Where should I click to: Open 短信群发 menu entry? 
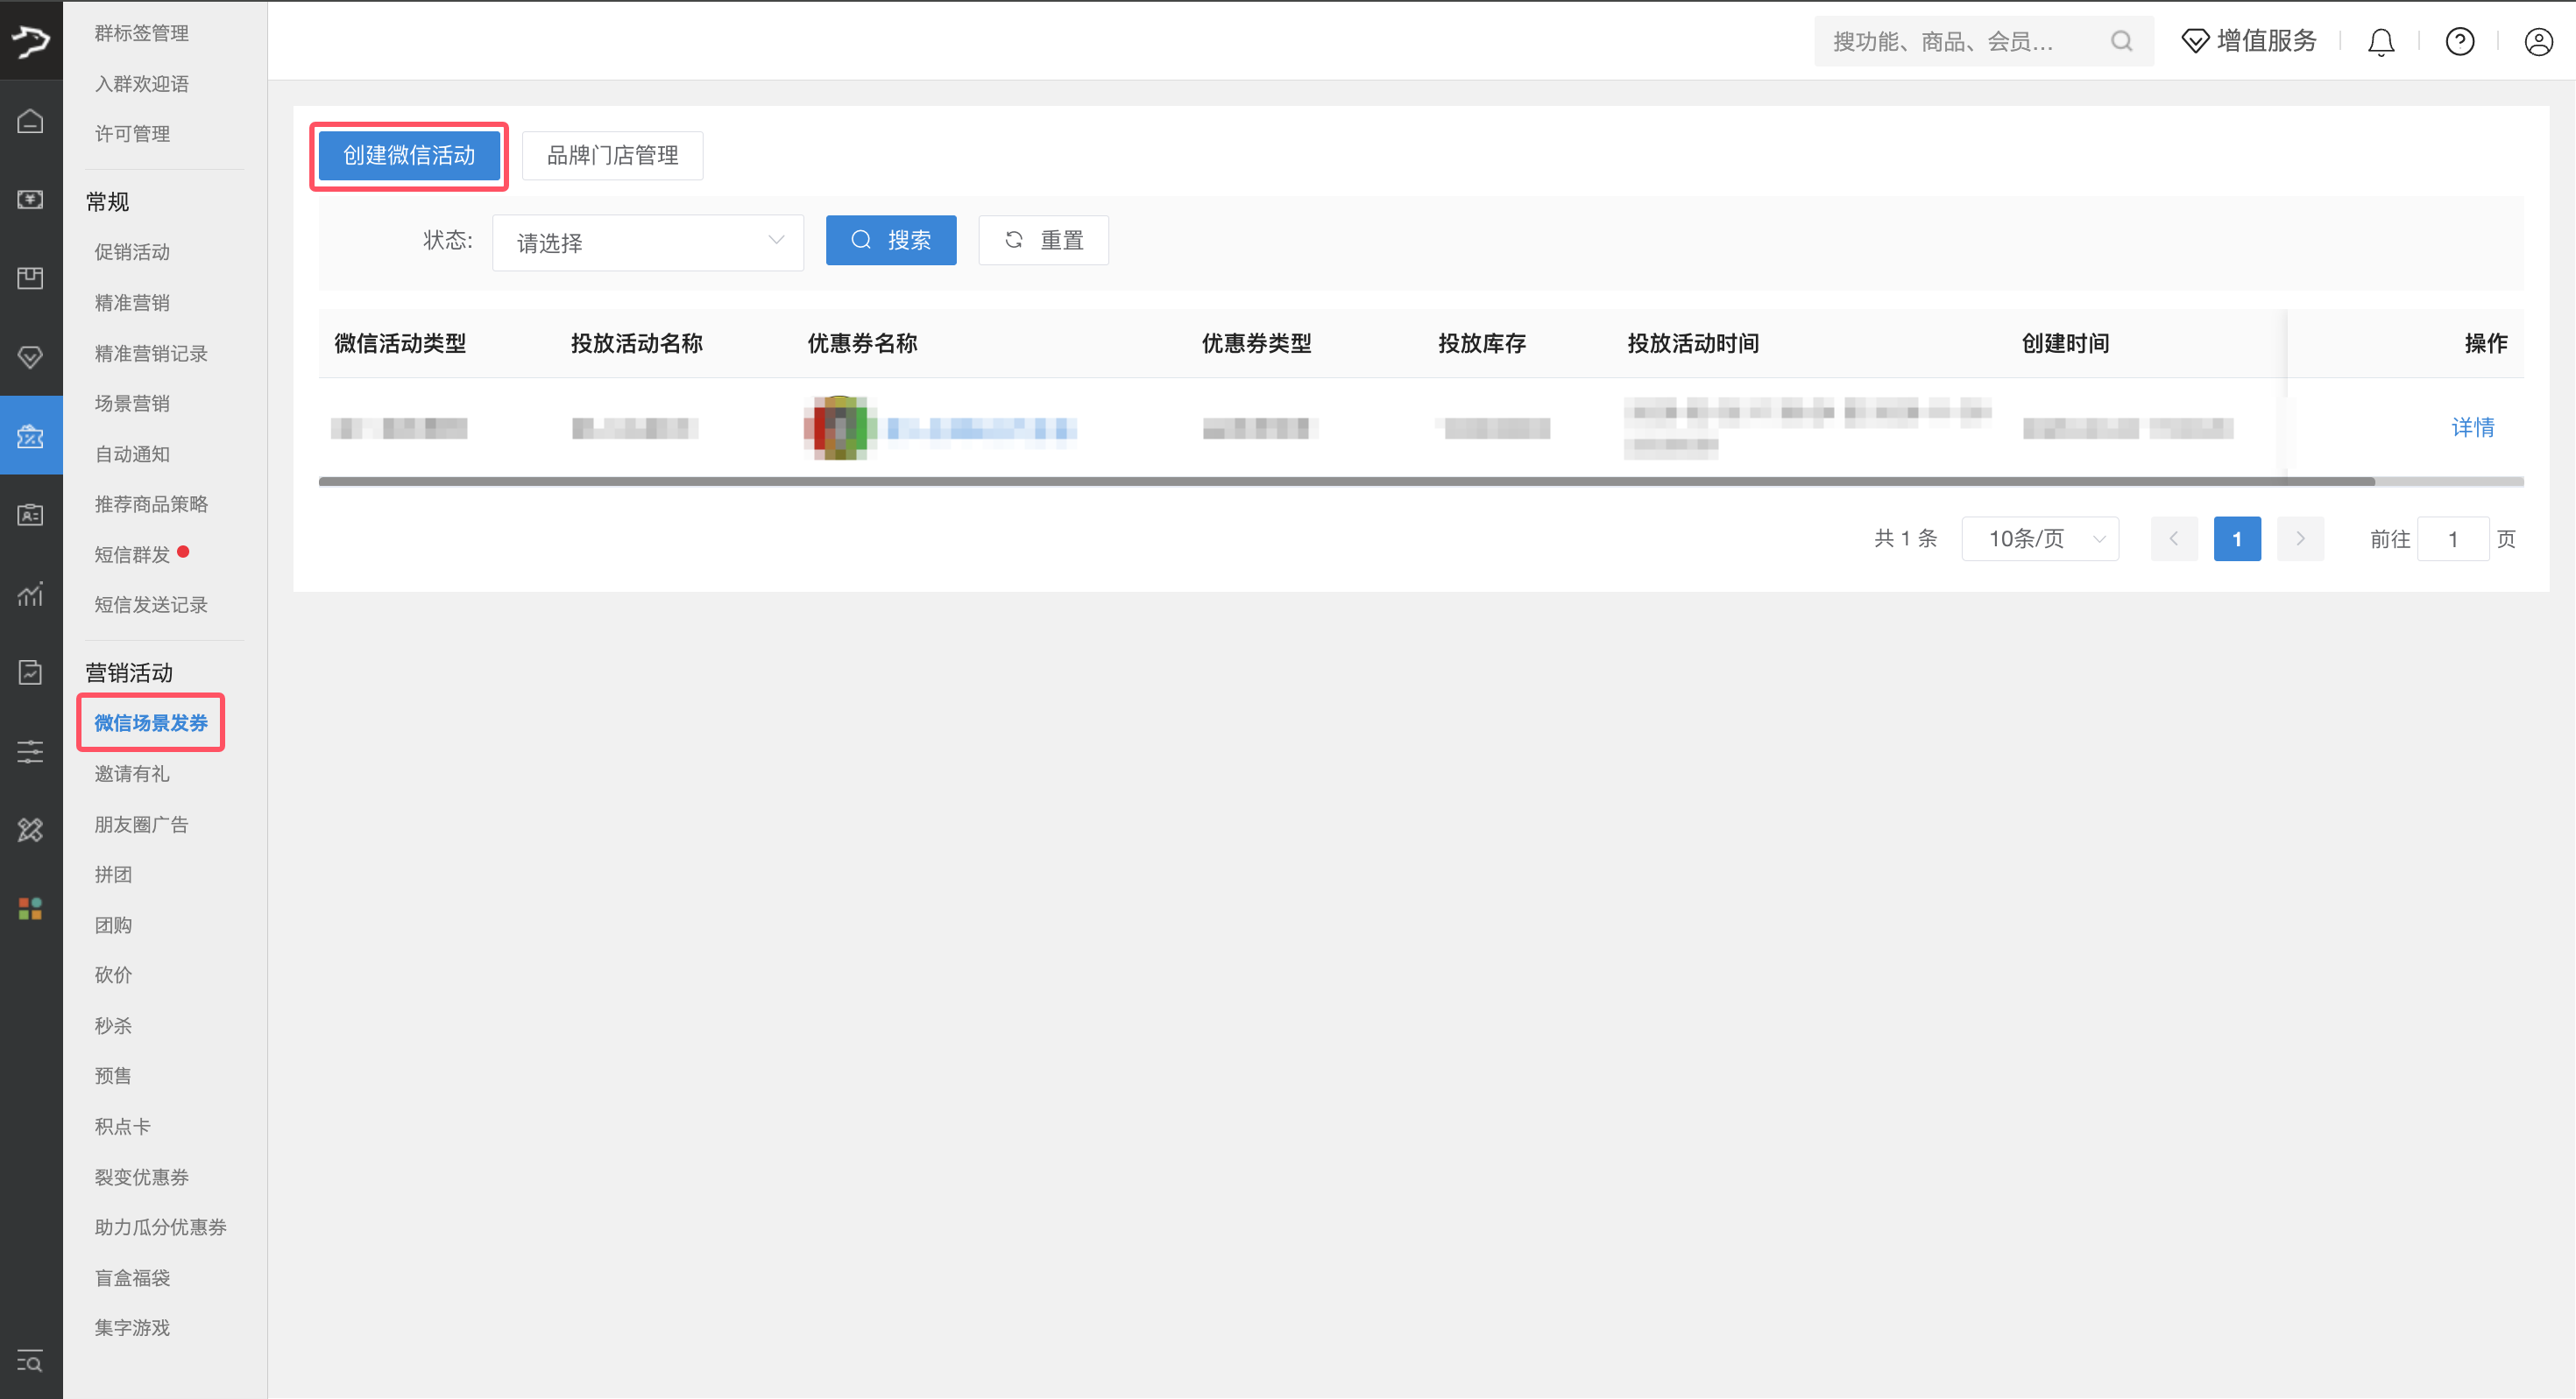pyautogui.click(x=132, y=554)
